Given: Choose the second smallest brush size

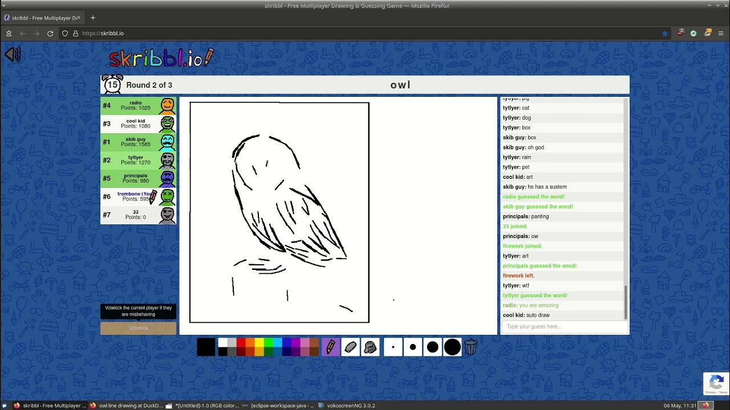Looking at the screenshot, I should [x=413, y=347].
